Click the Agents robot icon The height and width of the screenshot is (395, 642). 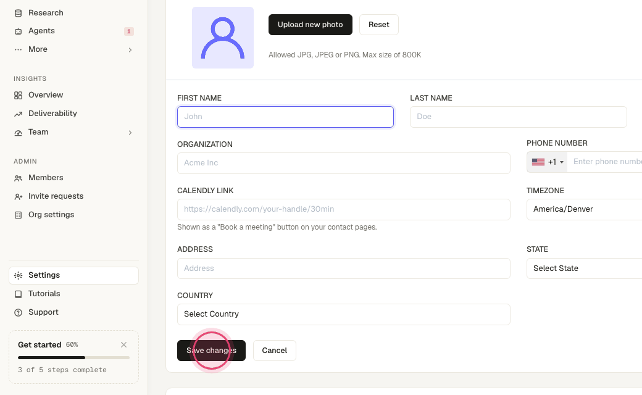pyautogui.click(x=18, y=31)
